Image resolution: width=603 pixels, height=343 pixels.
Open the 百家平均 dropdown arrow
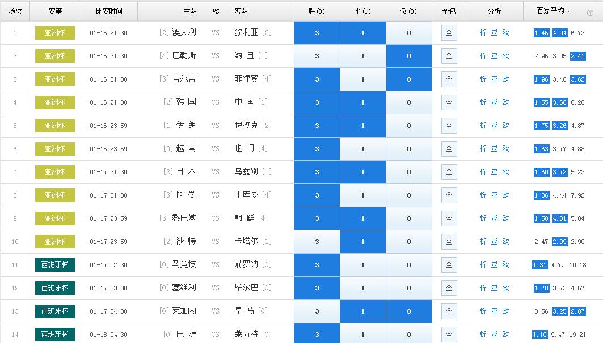(570, 11)
